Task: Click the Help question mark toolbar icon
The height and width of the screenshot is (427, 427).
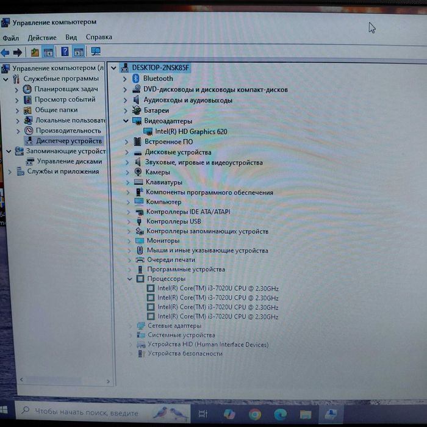Action: (x=65, y=51)
